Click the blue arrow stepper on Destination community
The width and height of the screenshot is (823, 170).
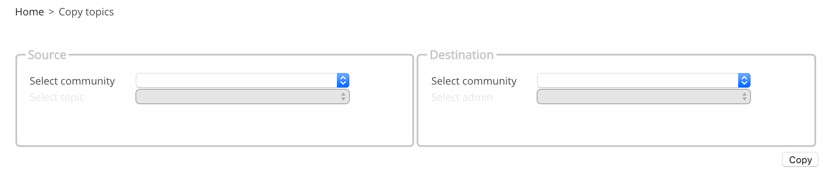click(x=744, y=80)
